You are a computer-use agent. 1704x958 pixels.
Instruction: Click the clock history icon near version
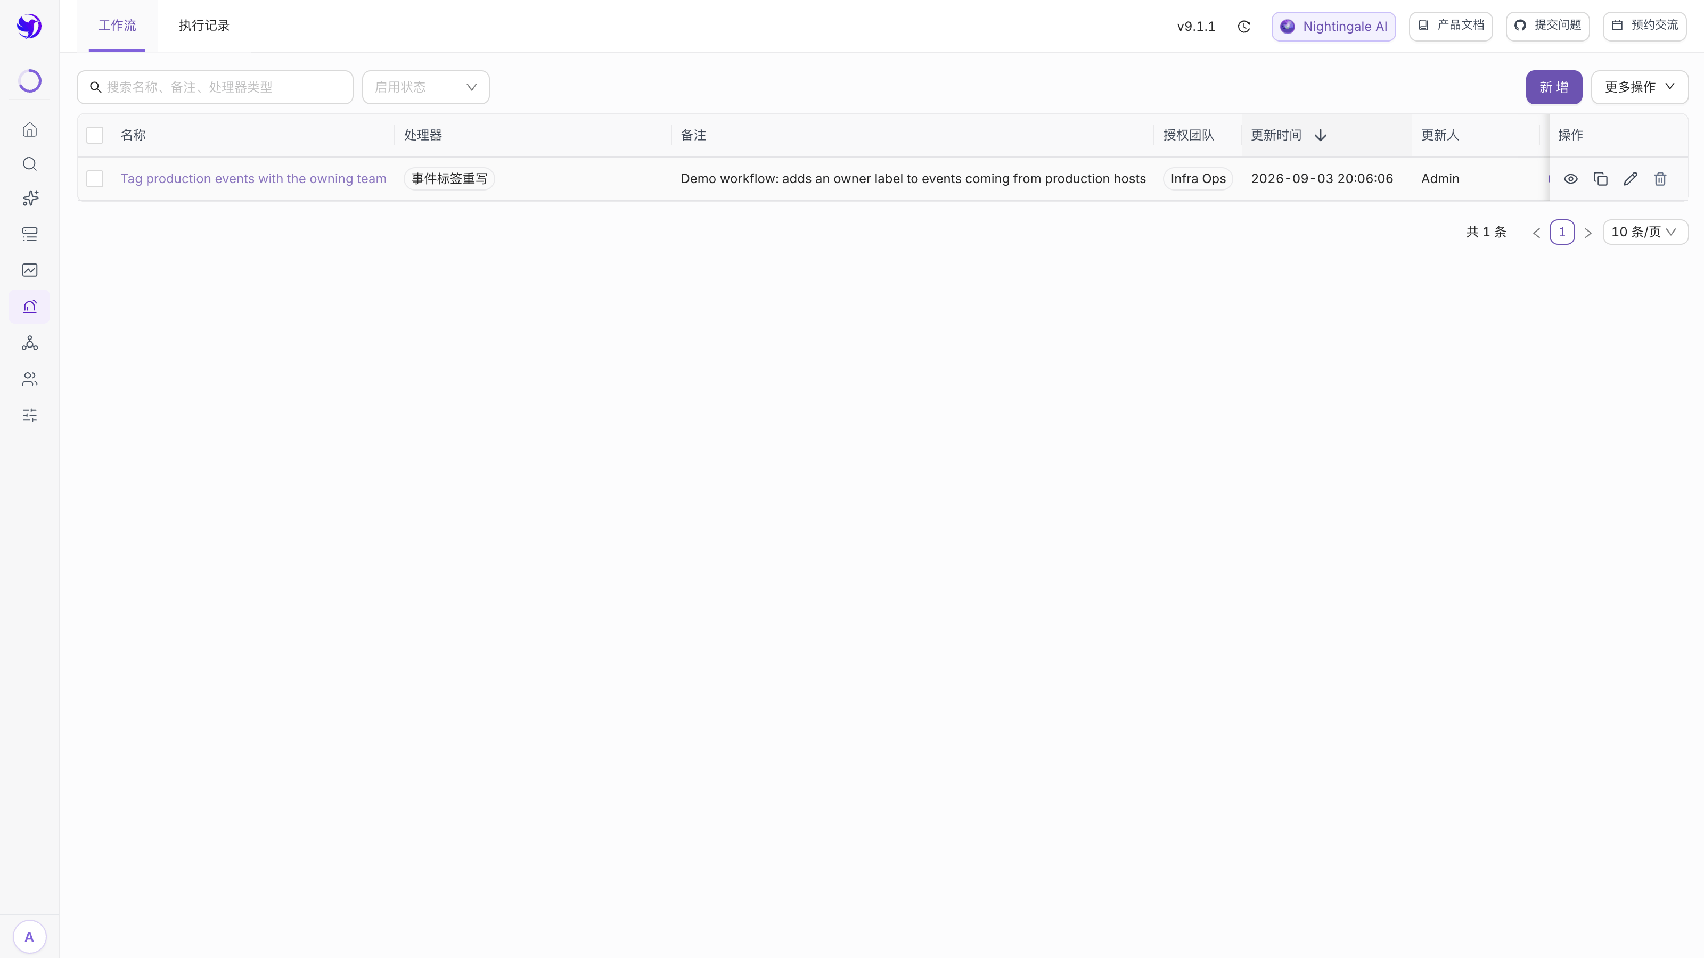point(1243,27)
